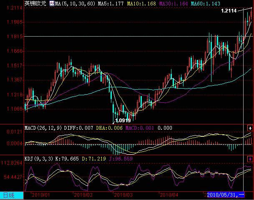Click the 1.1517 price axis label
Viewport: 254px width, 200px height.
click(x=15, y=66)
